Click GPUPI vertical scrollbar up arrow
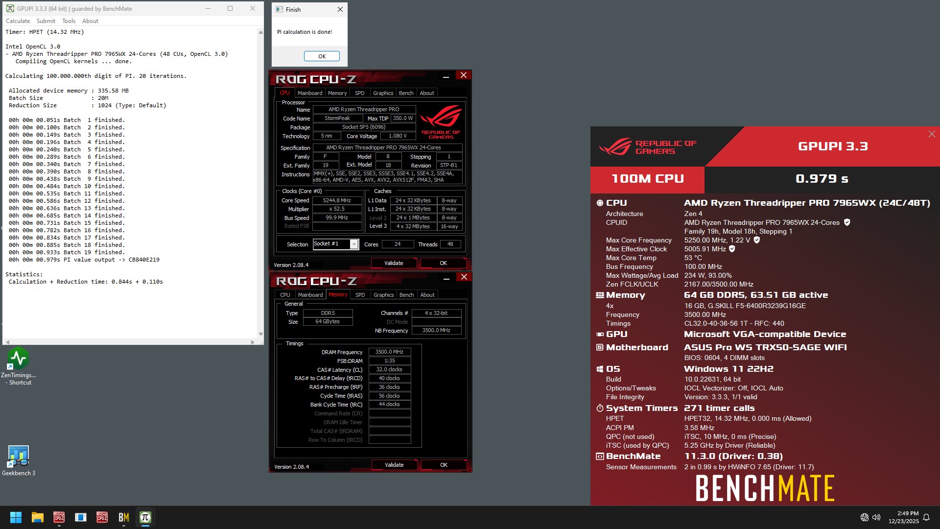 click(x=260, y=32)
